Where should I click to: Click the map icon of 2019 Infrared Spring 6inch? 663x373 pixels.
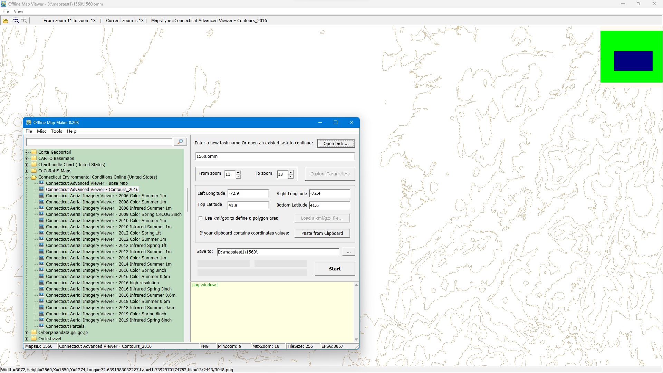[41, 320]
